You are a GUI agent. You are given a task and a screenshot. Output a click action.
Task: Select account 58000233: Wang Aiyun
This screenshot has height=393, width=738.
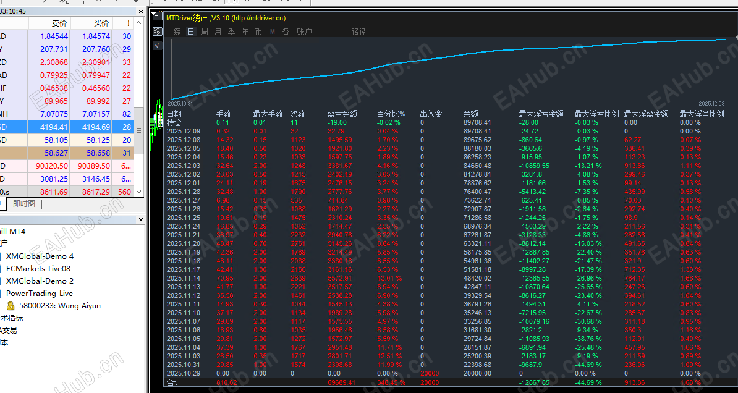pos(60,305)
